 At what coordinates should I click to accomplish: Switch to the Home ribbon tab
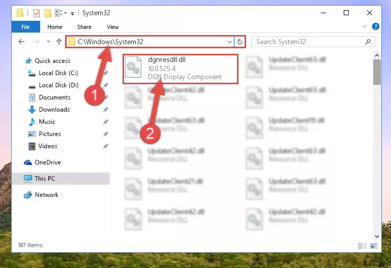click(55, 27)
